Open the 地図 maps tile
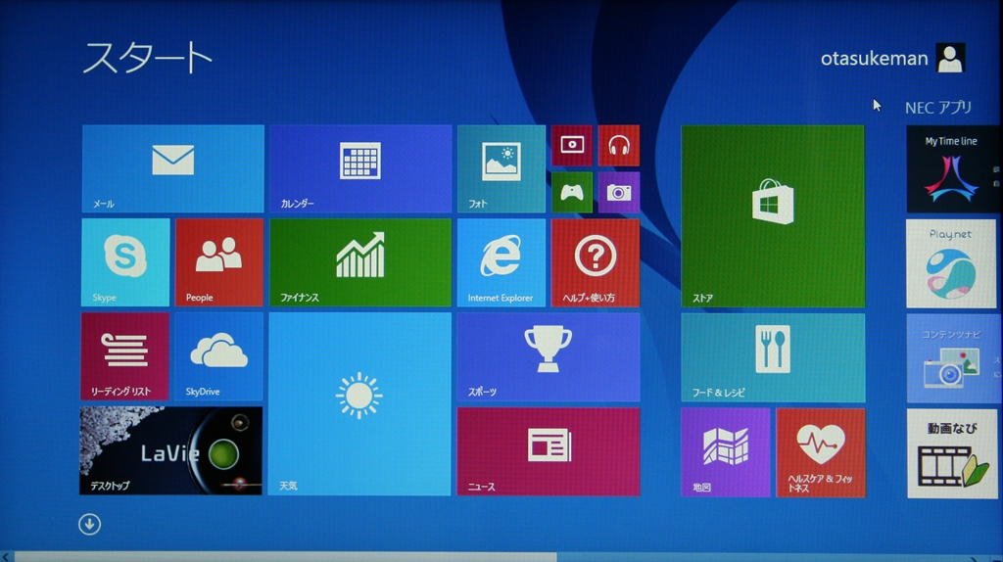Image resolution: width=1003 pixels, height=562 pixels. (726, 452)
